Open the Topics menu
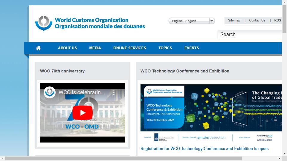Screen dimensions: 287x161 pyautogui.click(x=165, y=48)
